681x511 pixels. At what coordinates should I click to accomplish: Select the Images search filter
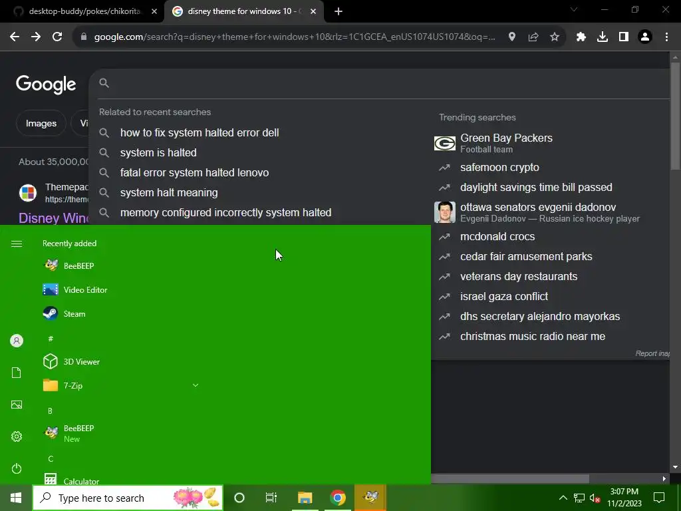point(41,123)
